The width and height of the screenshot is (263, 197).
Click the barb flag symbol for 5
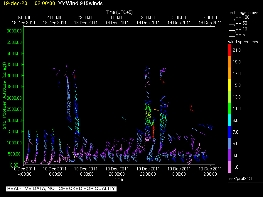click(232, 36)
